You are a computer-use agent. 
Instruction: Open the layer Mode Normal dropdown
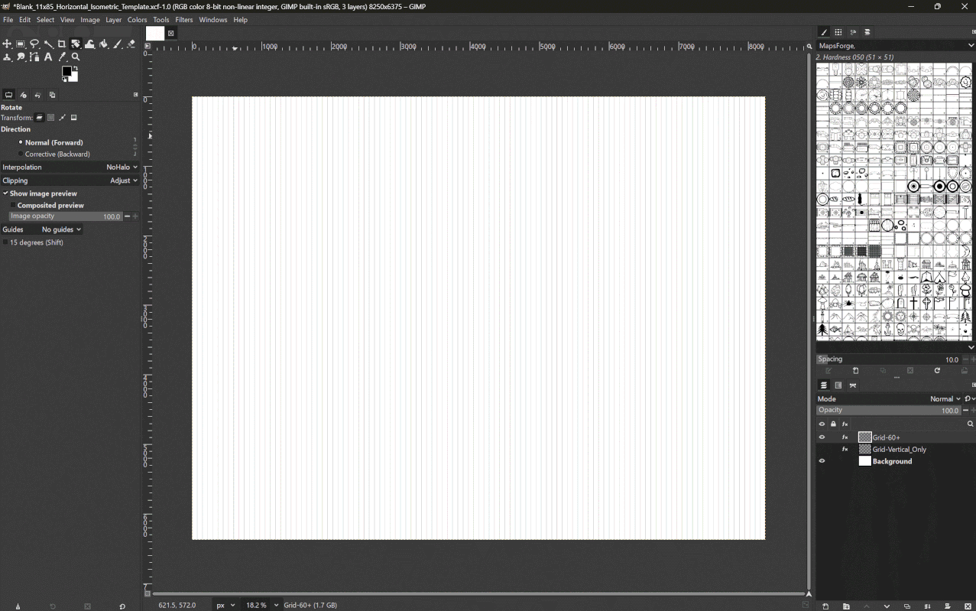tap(945, 399)
